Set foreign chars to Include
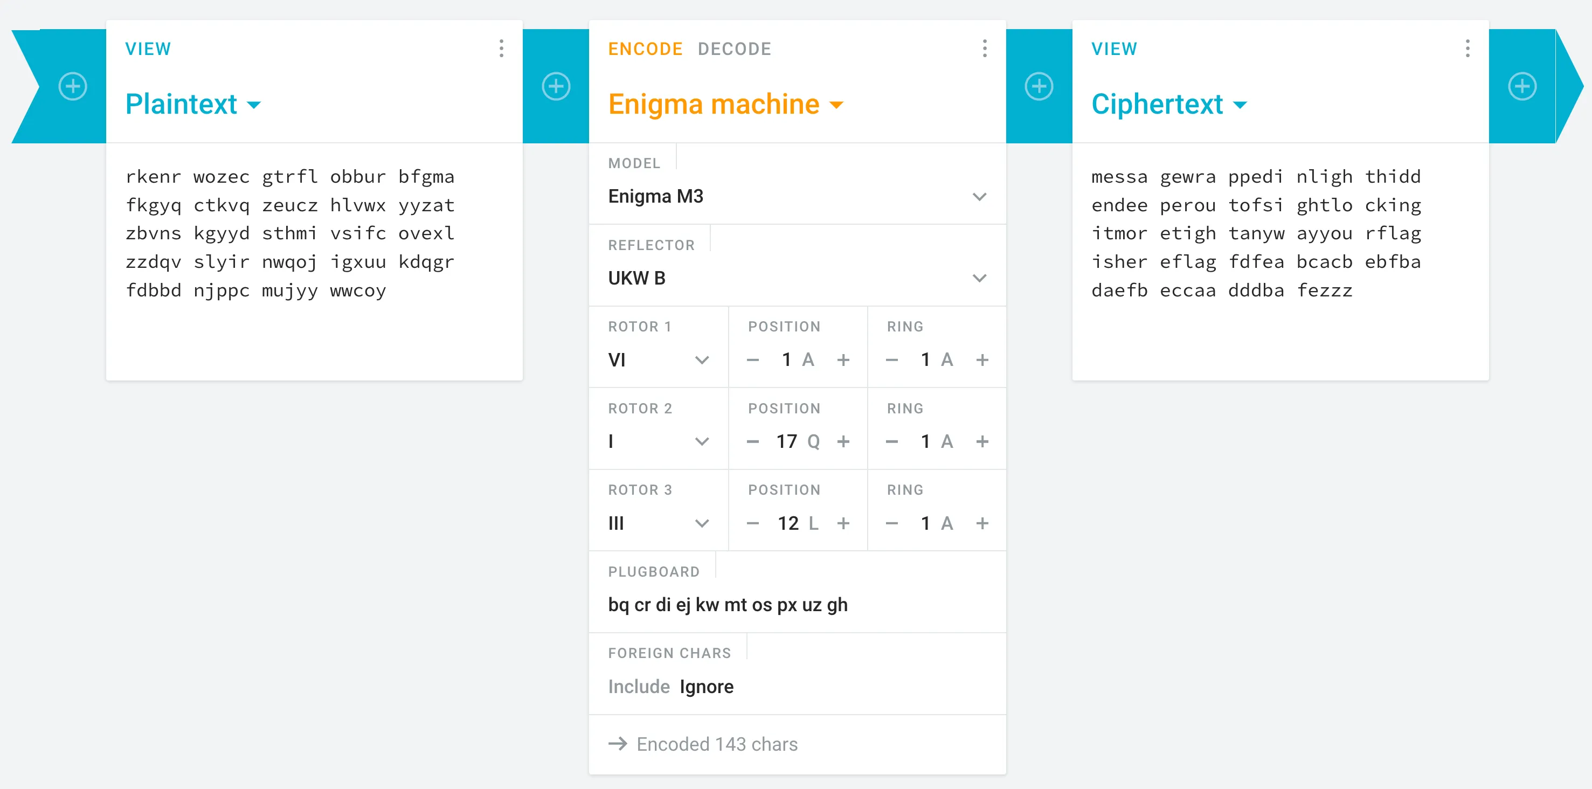1592x789 pixels. click(x=639, y=687)
